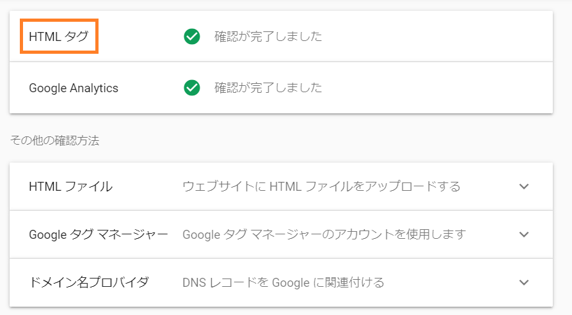Expand the ドメイン名プロバイダ chevron arrow
Screen dimensions: 572x315
[524, 282]
